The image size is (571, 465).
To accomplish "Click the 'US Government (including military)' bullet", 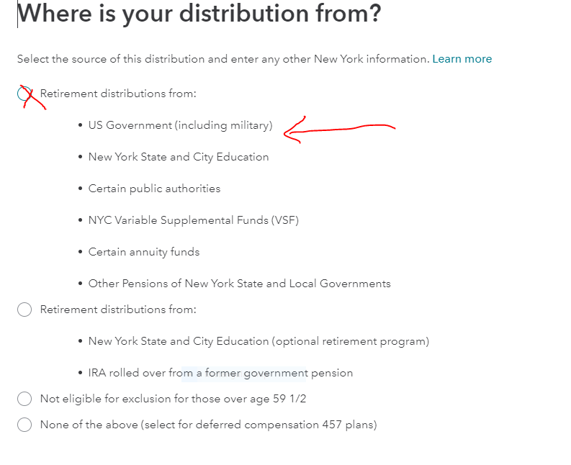I will pos(180,125).
